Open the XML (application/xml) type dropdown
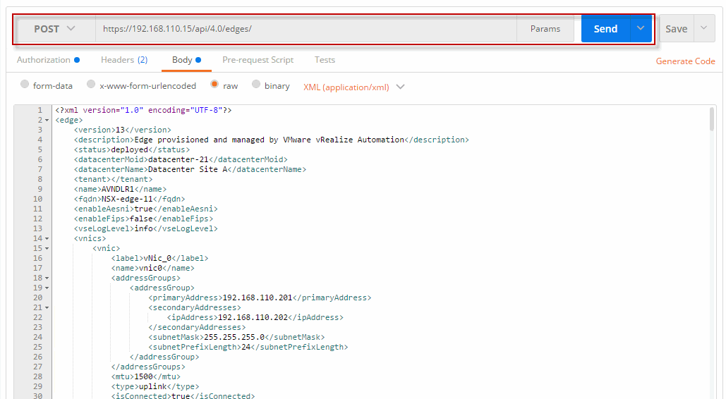The width and height of the screenshot is (726, 399). point(354,87)
